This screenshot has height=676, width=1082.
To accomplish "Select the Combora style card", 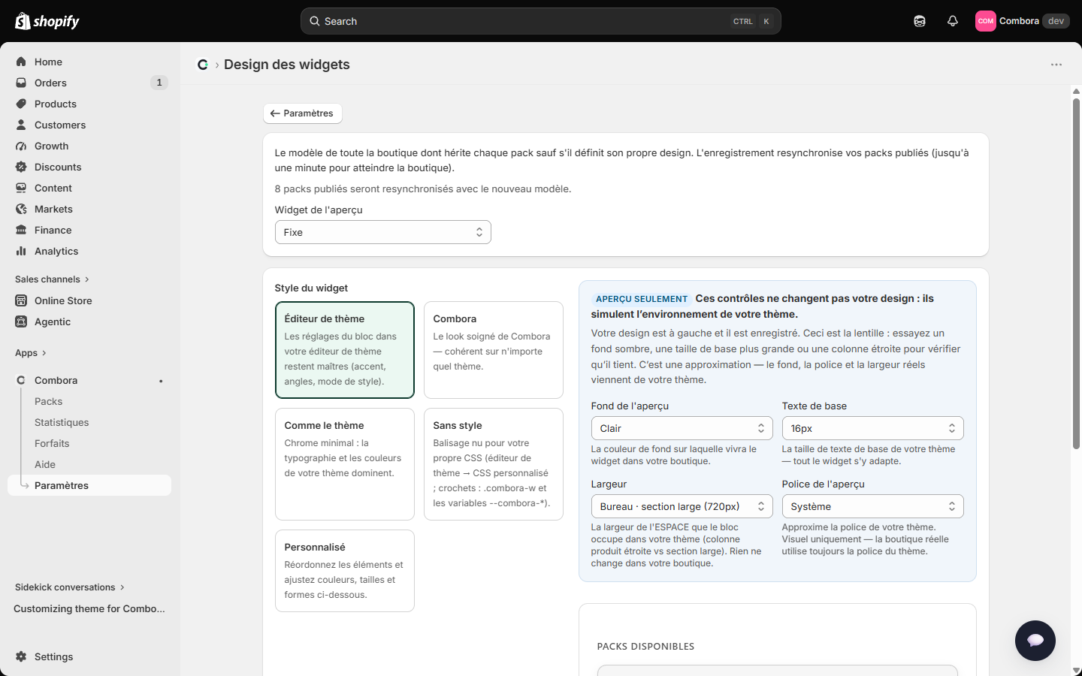I will [x=494, y=350].
